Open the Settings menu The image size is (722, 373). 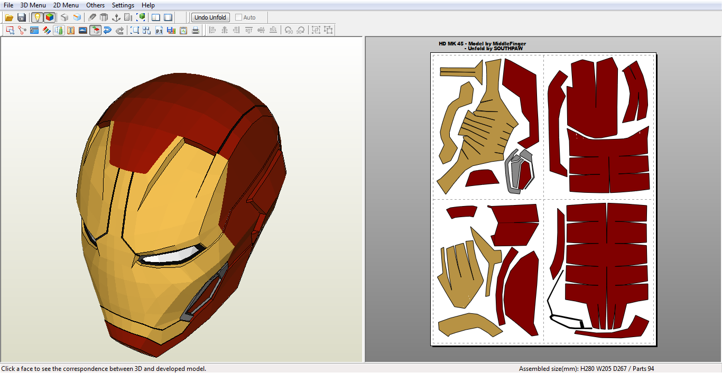(123, 5)
